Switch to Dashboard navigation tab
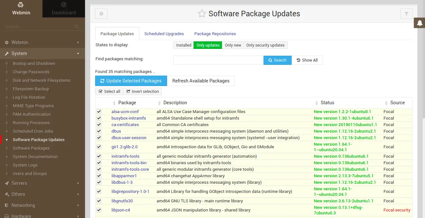The image size is (425, 218). [x=64, y=9]
